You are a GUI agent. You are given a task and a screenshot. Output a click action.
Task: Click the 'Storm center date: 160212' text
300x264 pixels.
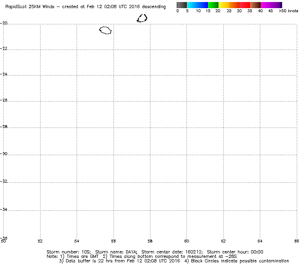coord(172,252)
